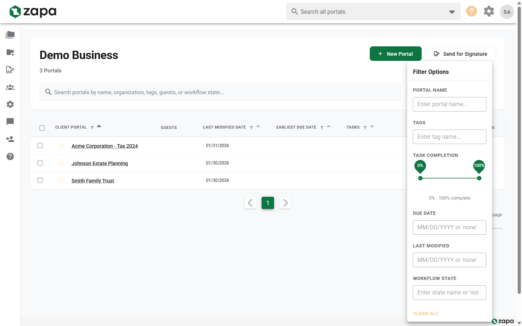Open the team members sidebar icon
Viewport: 522px width, 326px height.
click(10, 87)
